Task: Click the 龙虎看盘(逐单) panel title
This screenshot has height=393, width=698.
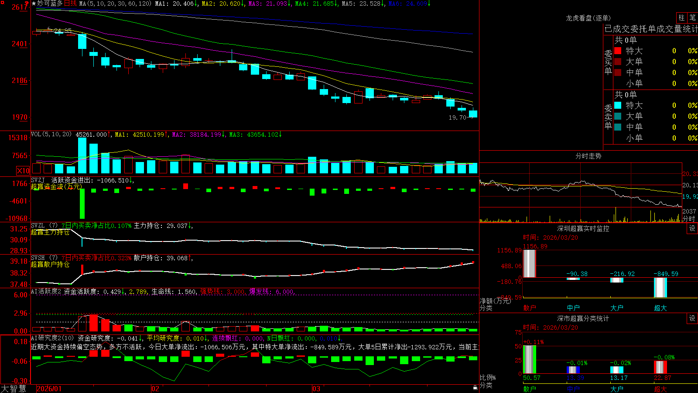Action: [x=588, y=18]
